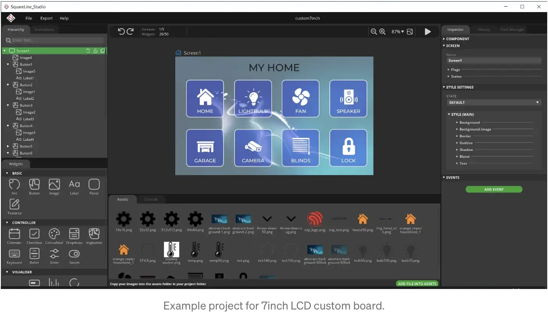Click the hierarchy search text field

[x=55, y=40]
